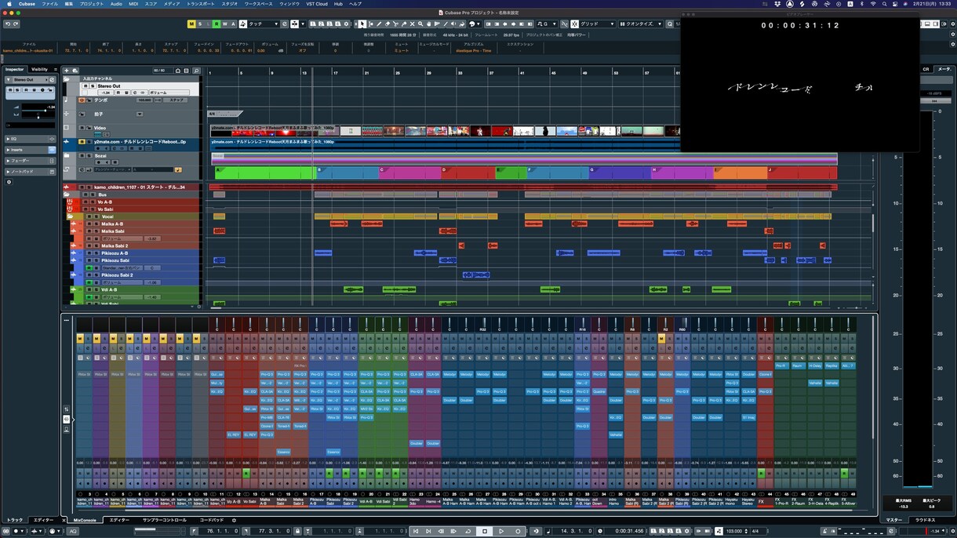Click the ステップ button on tempo track

pos(176,100)
